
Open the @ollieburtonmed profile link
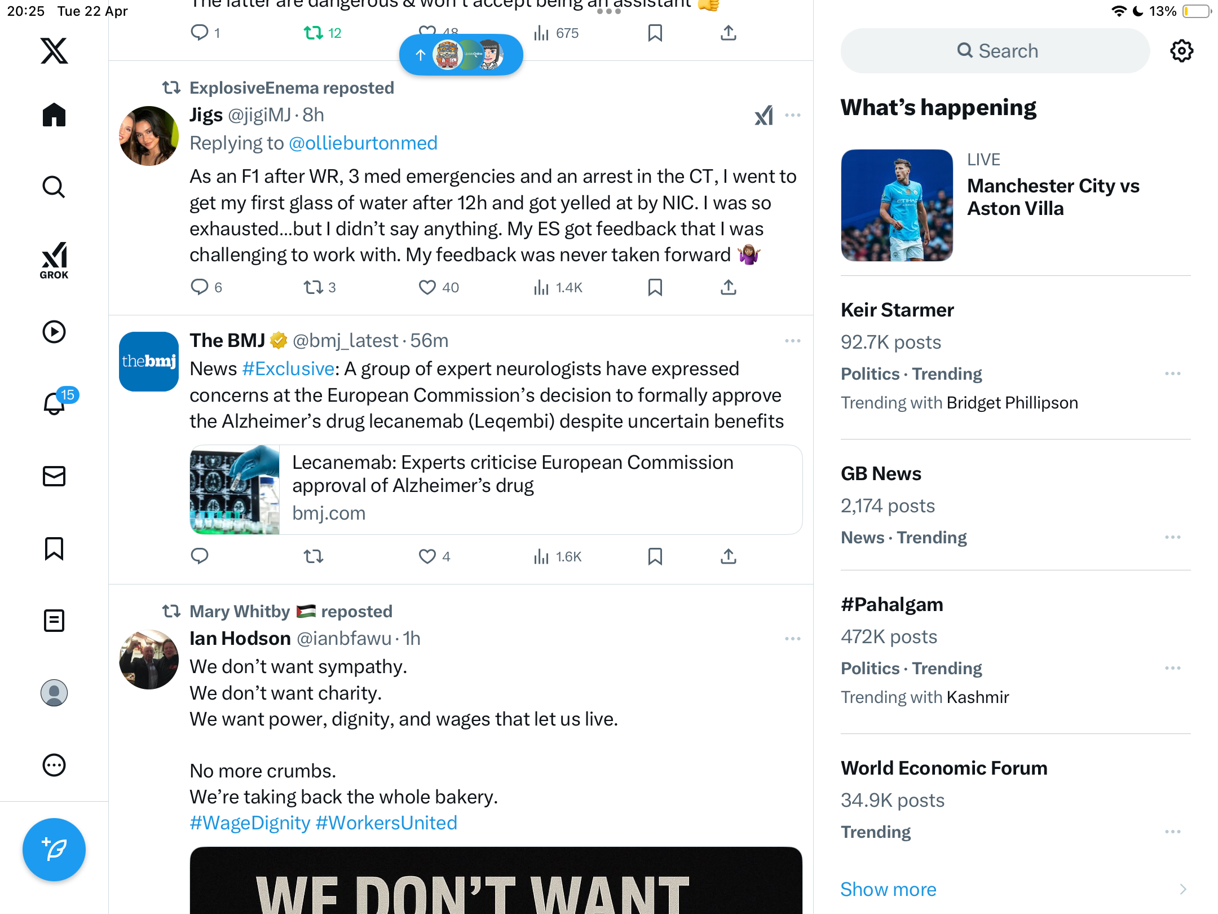click(x=363, y=143)
